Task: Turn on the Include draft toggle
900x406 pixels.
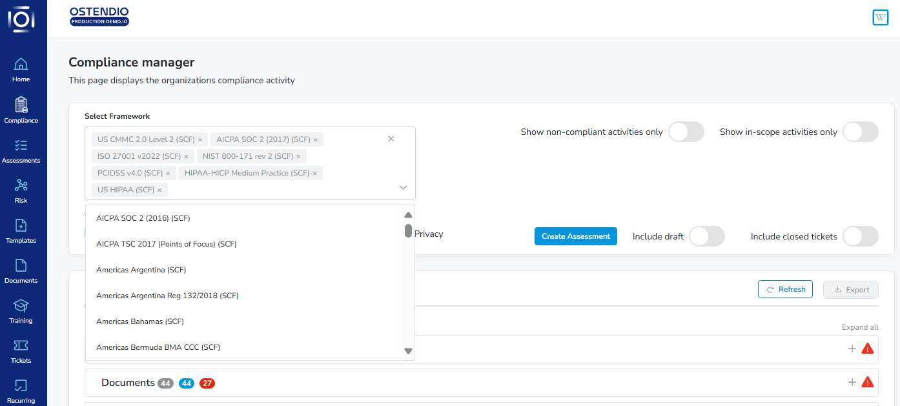Action: coord(706,236)
